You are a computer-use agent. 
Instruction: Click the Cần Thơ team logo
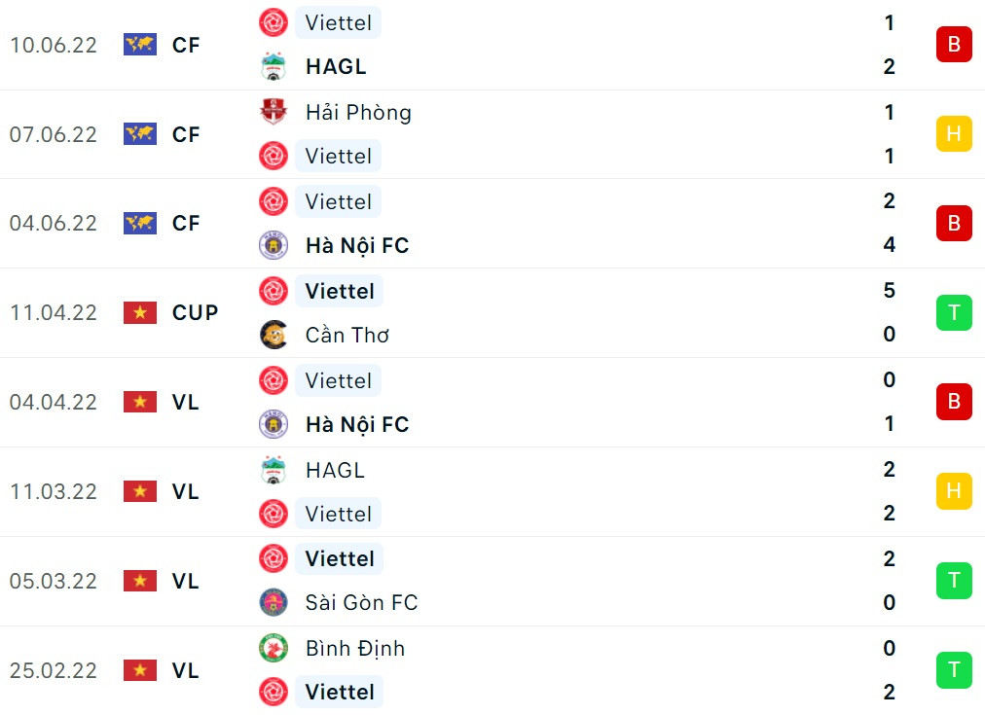274,335
